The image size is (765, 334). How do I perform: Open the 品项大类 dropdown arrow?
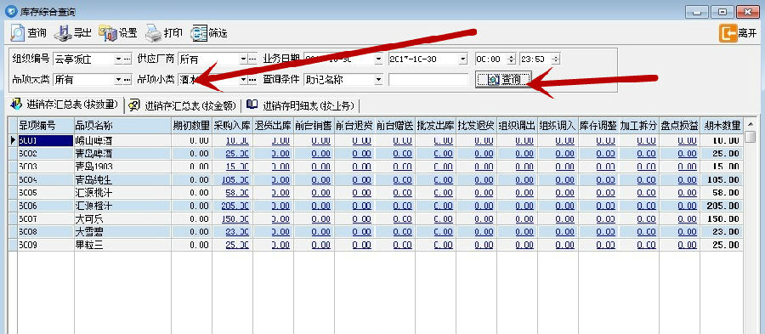click(x=118, y=79)
